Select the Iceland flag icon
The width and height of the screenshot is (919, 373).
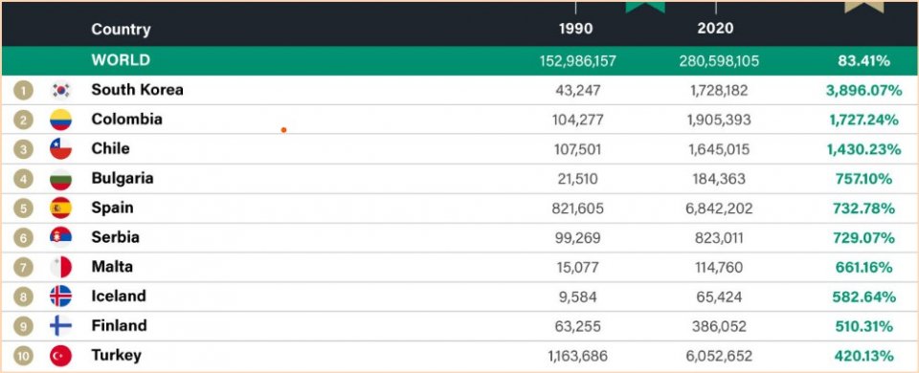60,296
